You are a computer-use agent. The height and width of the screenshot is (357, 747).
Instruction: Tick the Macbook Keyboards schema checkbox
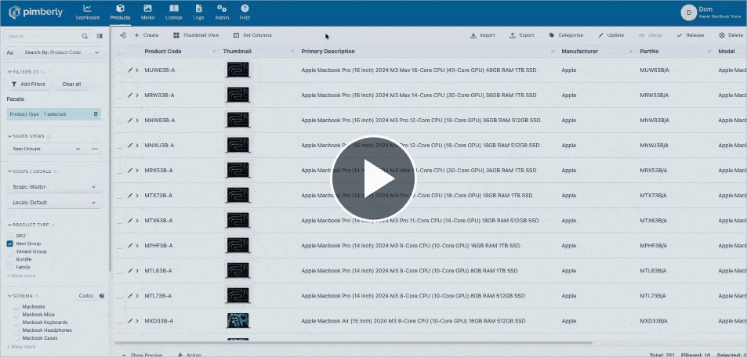pyautogui.click(x=16, y=323)
